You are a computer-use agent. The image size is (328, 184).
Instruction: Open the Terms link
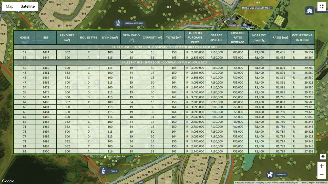303,182
